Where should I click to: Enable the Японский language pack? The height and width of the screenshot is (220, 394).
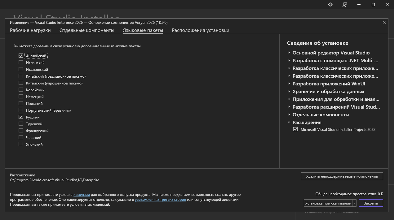tap(21, 144)
